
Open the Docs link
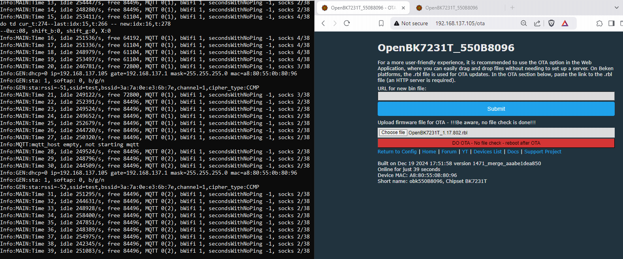tap(513, 151)
